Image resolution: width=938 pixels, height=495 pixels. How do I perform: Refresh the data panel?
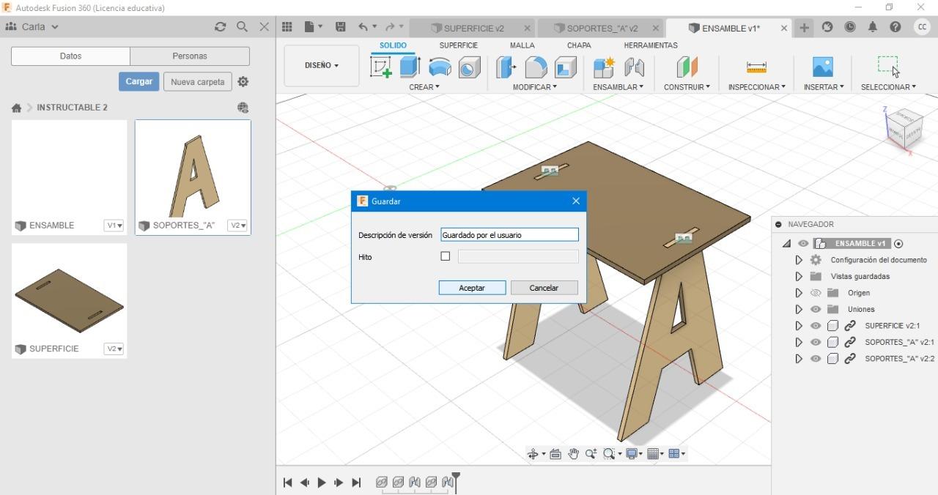(x=220, y=26)
